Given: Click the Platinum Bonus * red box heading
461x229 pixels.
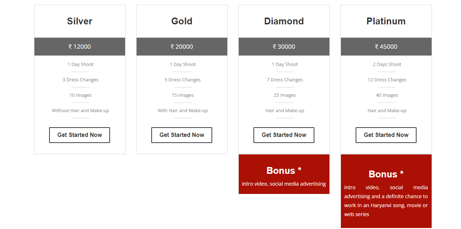Looking at the screenshot, I should pos(386,174).
